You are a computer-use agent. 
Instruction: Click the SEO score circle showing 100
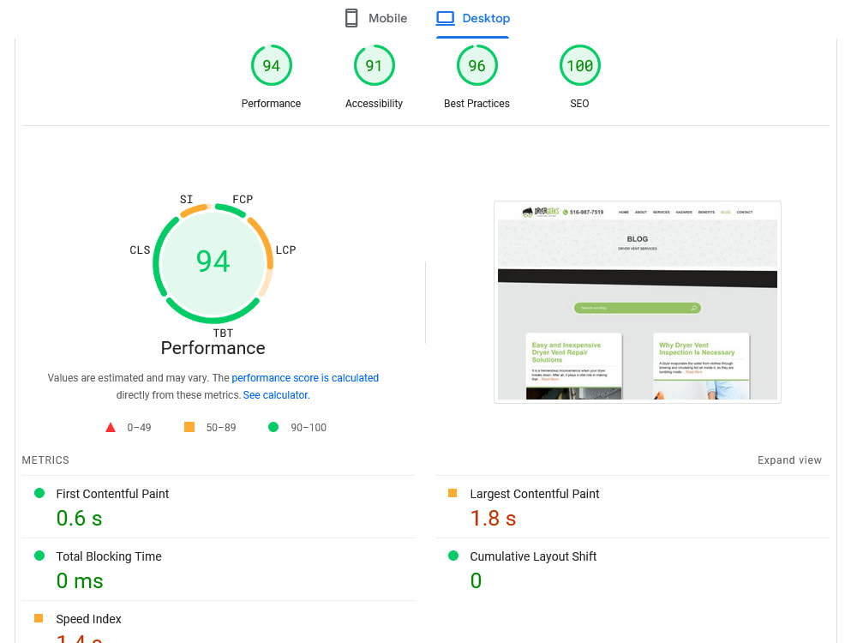click(579, 64)
